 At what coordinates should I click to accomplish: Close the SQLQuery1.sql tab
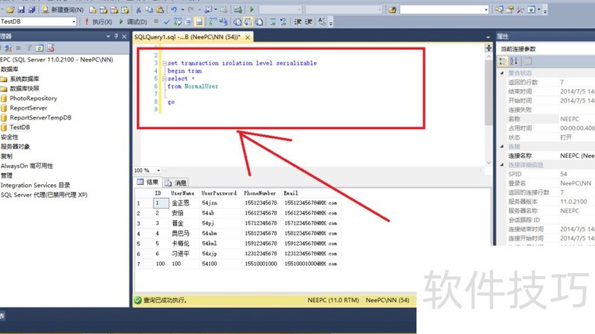coord(248,36)
